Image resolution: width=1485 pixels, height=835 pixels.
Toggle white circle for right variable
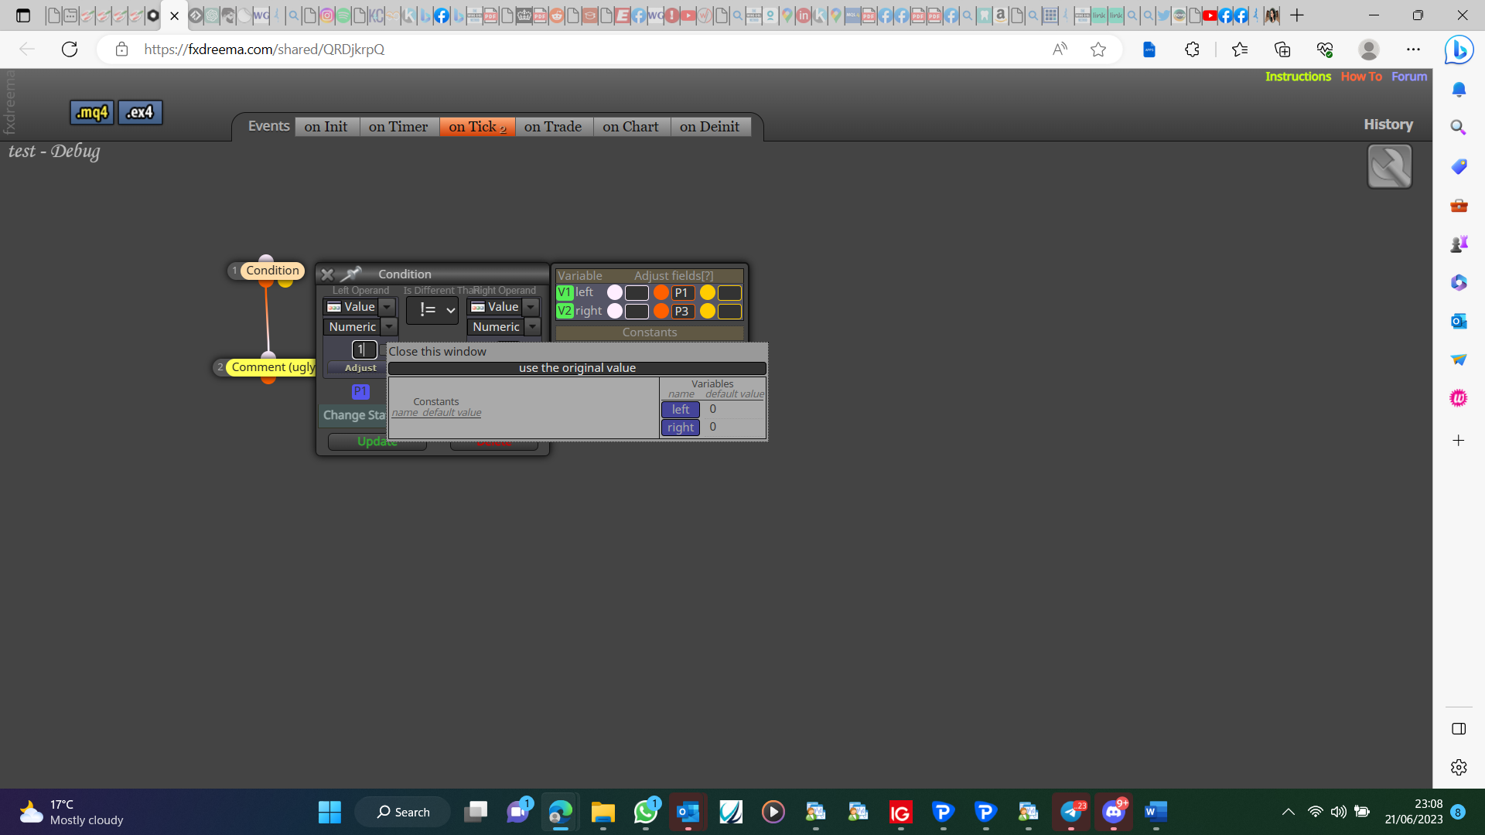click(x=615, y=311)
